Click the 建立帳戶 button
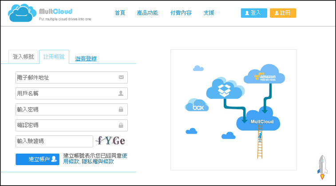 (37, 159)
